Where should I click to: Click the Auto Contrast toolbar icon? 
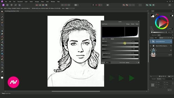pyautogui.click(x=40, y=5)
